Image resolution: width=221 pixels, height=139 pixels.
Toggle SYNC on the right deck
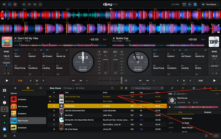point(214,52)
